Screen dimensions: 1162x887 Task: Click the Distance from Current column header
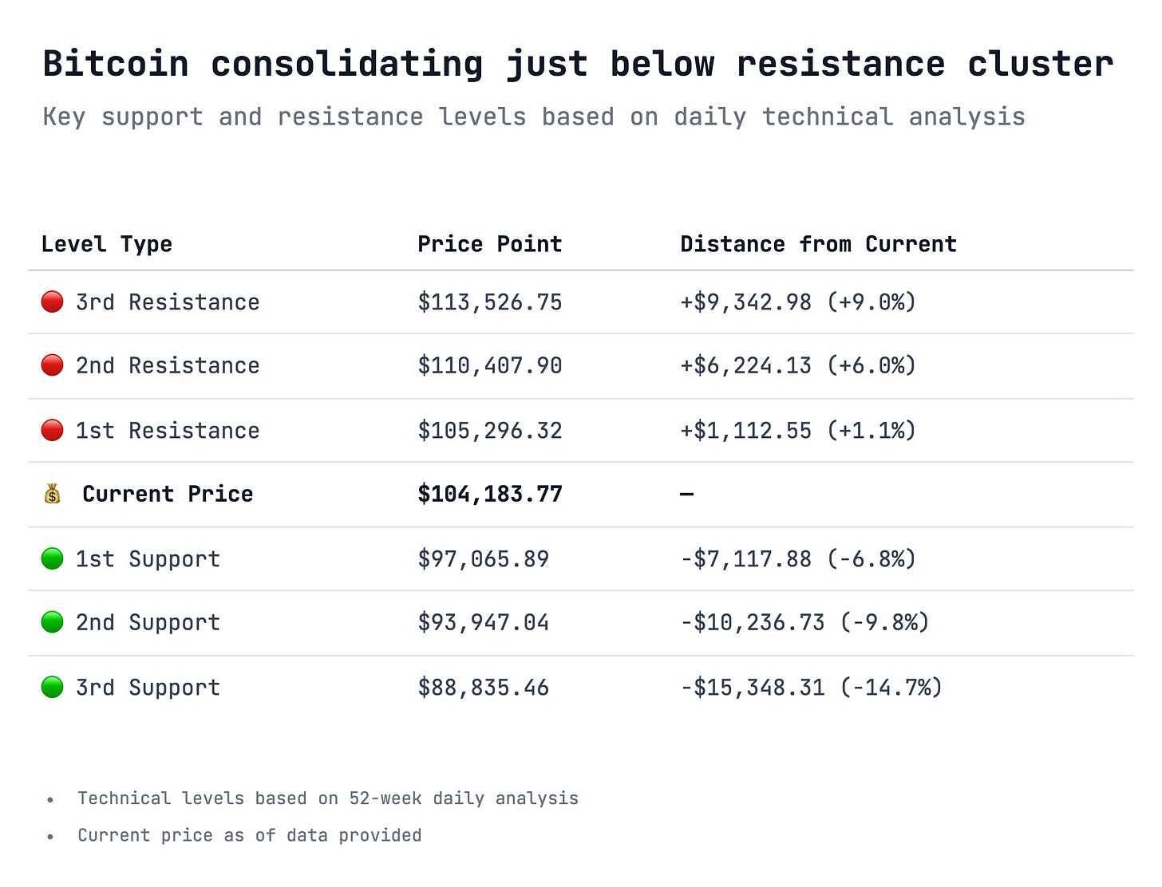[818, 244]
